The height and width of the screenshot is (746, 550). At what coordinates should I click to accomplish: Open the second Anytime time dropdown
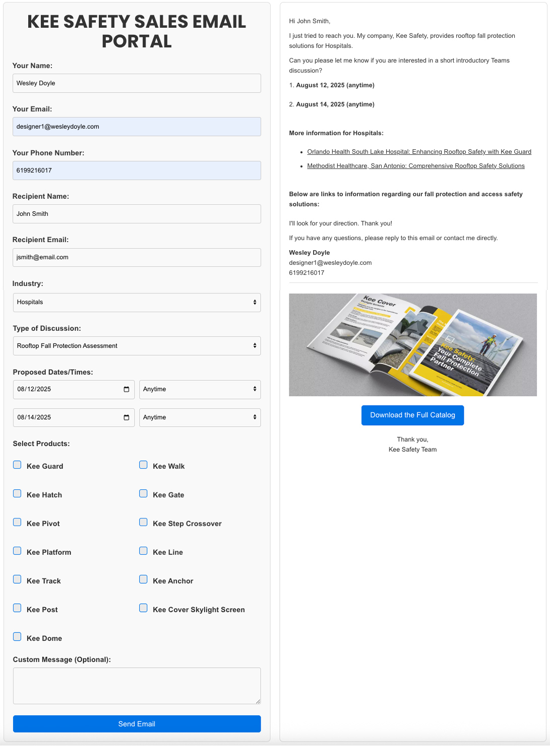tap(200, 418)
